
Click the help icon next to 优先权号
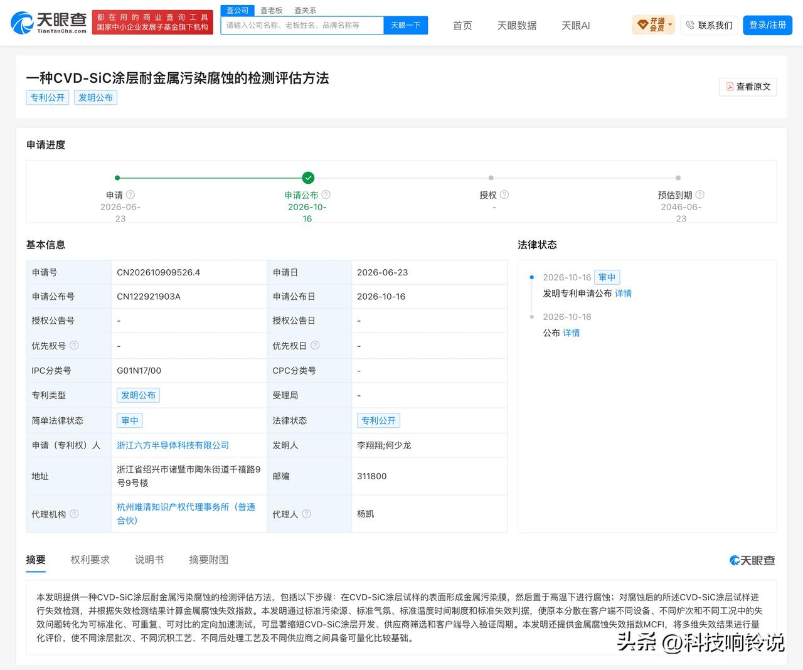[74, 345]
